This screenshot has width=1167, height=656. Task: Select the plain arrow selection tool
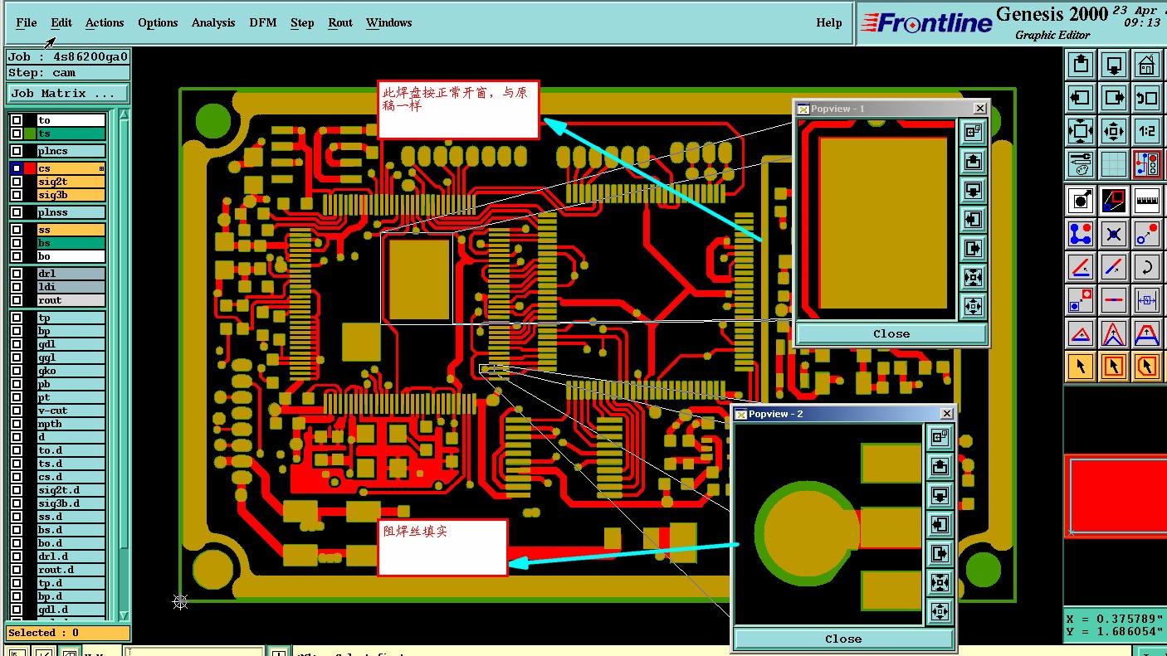[x=1080, y=365]
